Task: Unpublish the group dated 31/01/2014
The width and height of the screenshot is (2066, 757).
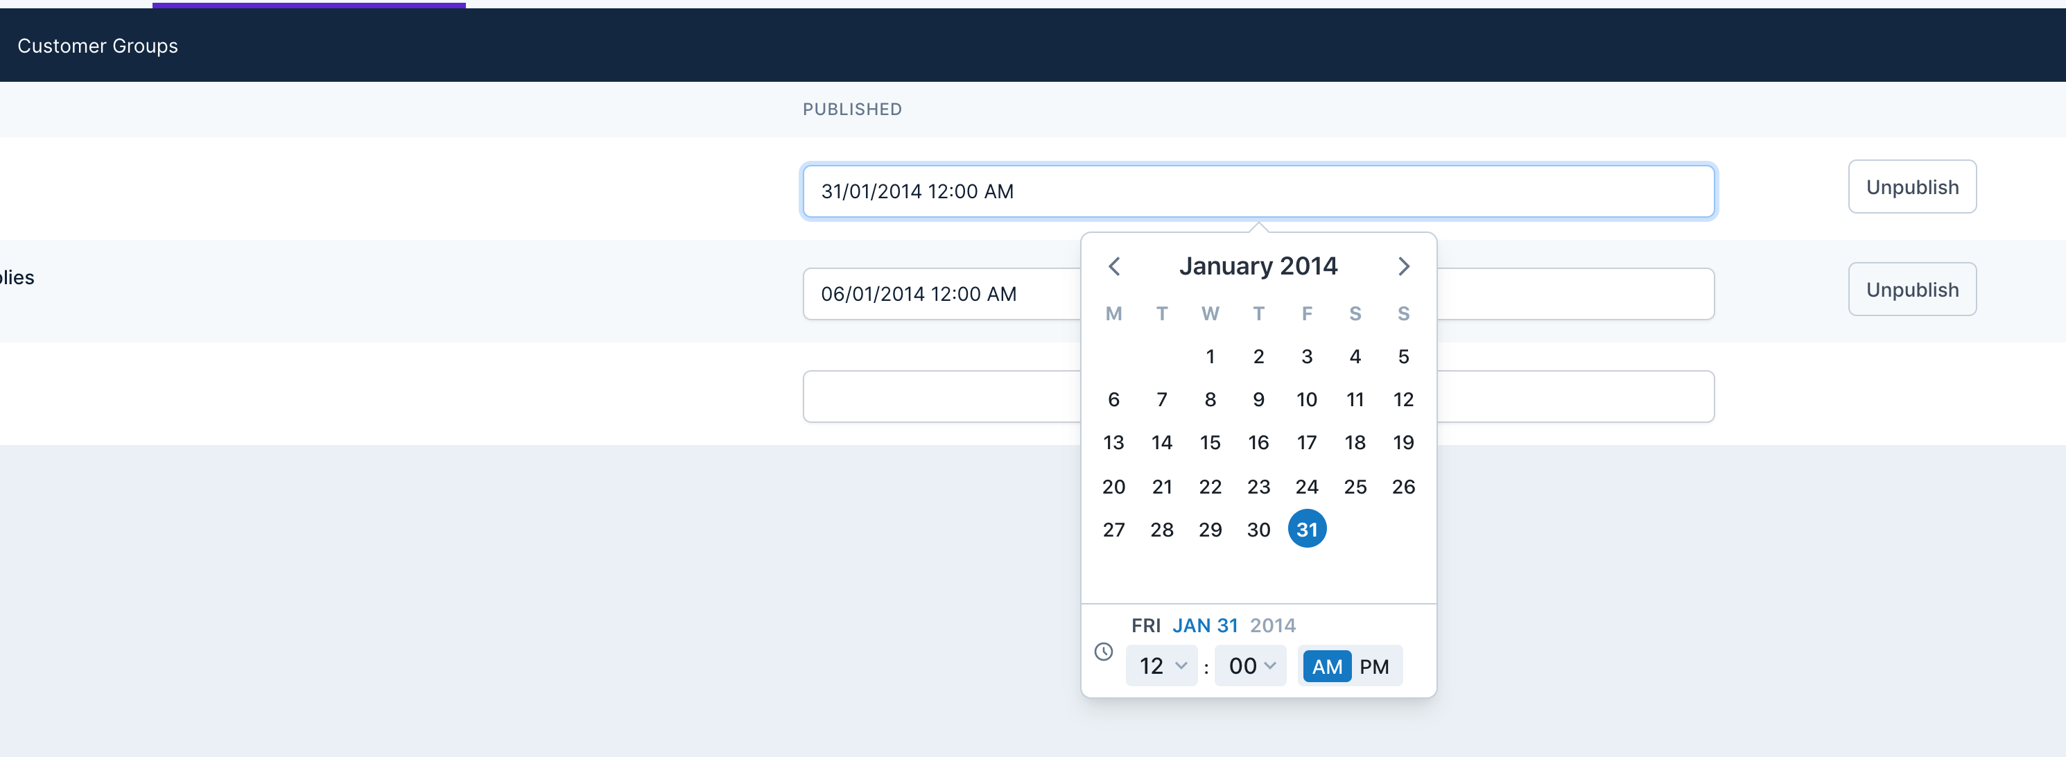Action: (1912, 187)
